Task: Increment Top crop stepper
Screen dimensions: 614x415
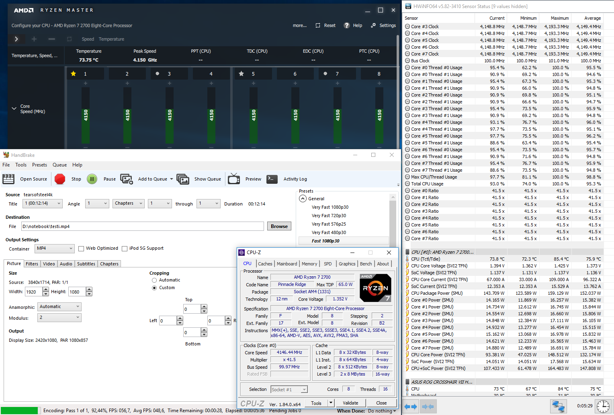Action: 204,307
